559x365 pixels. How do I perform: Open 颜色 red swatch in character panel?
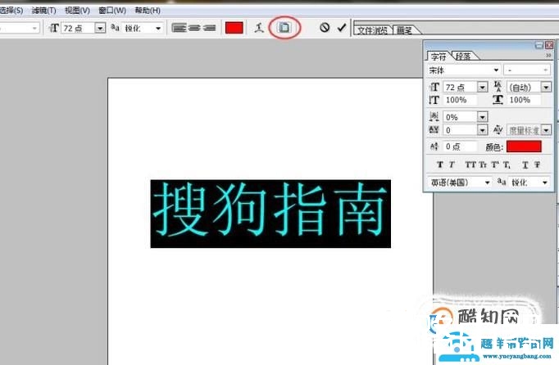524,146
